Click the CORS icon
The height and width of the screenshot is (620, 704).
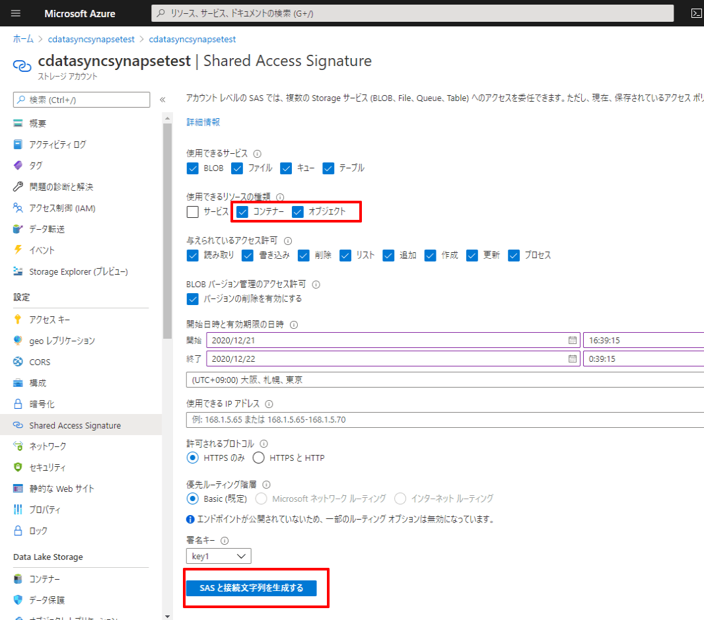point(18,361)
